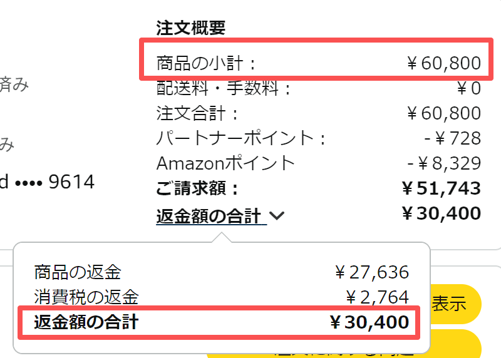The image size is (501, 358).
Task: Click the ¥27,636 item refund amount
Action: click(x=372, y=272)
